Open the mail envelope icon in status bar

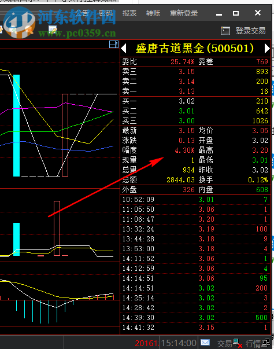point(205,342)
